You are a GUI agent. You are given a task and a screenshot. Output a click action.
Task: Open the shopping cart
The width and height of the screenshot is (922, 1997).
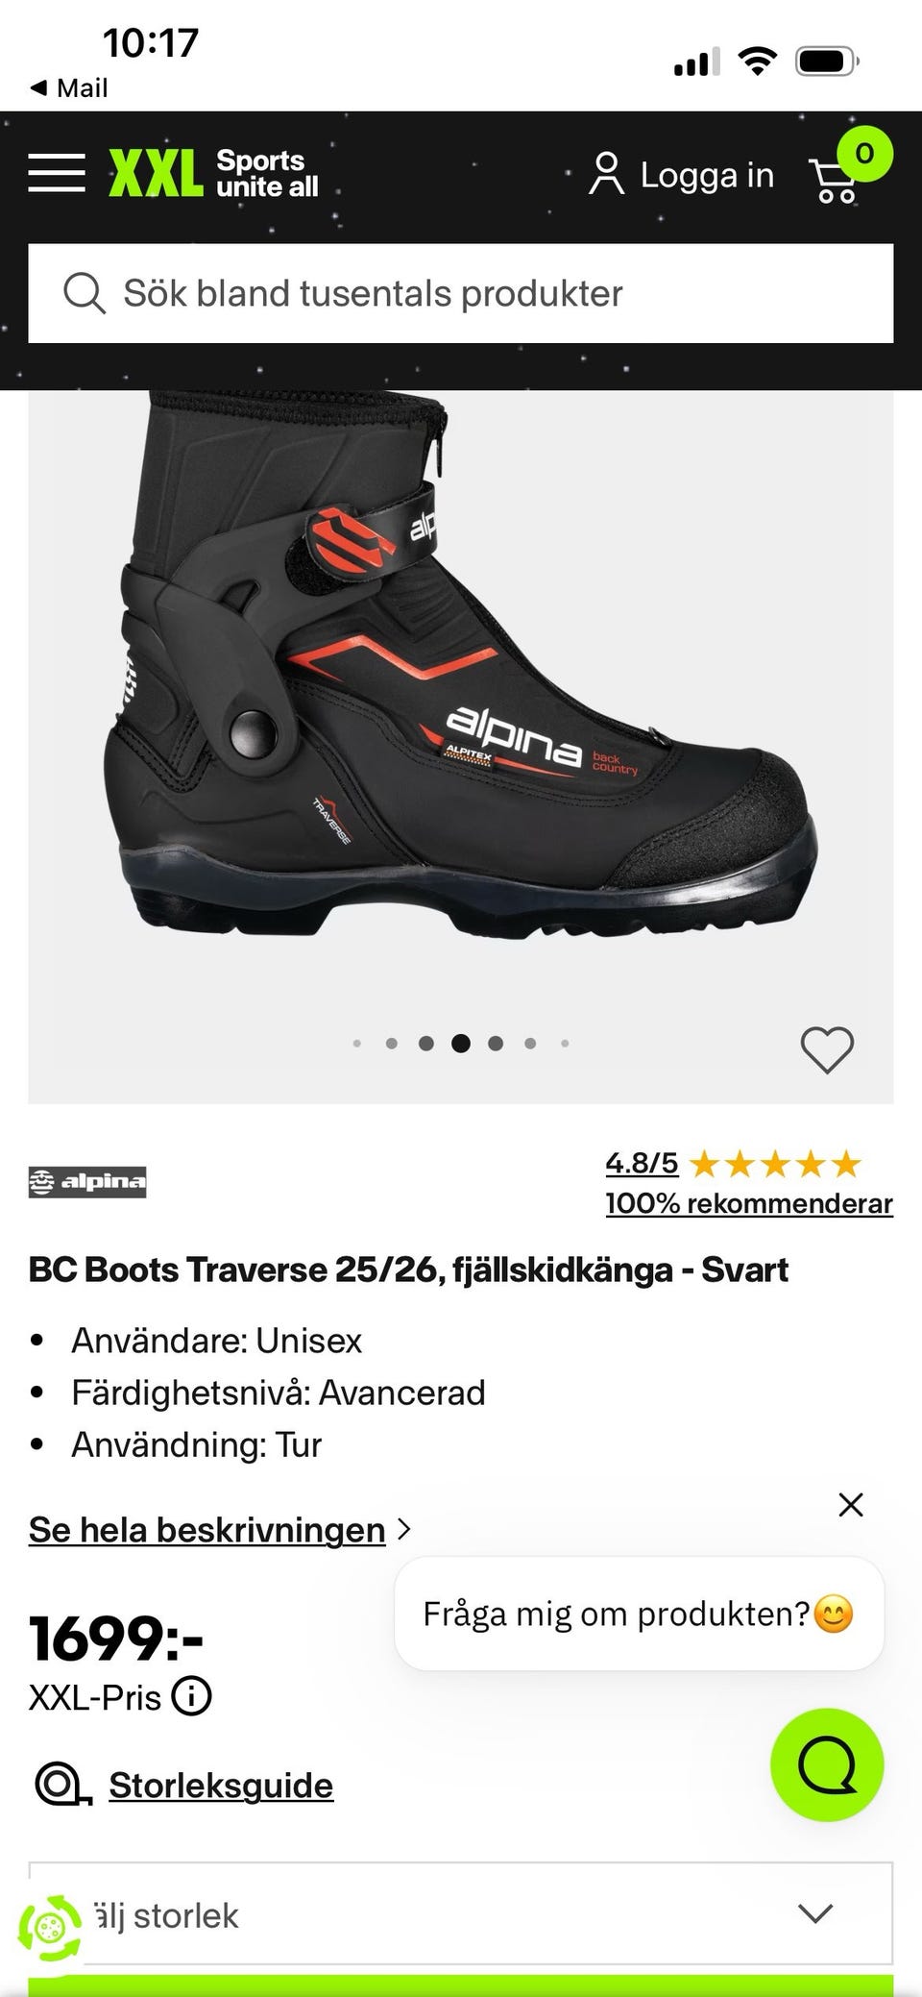(x=837, y=180)
